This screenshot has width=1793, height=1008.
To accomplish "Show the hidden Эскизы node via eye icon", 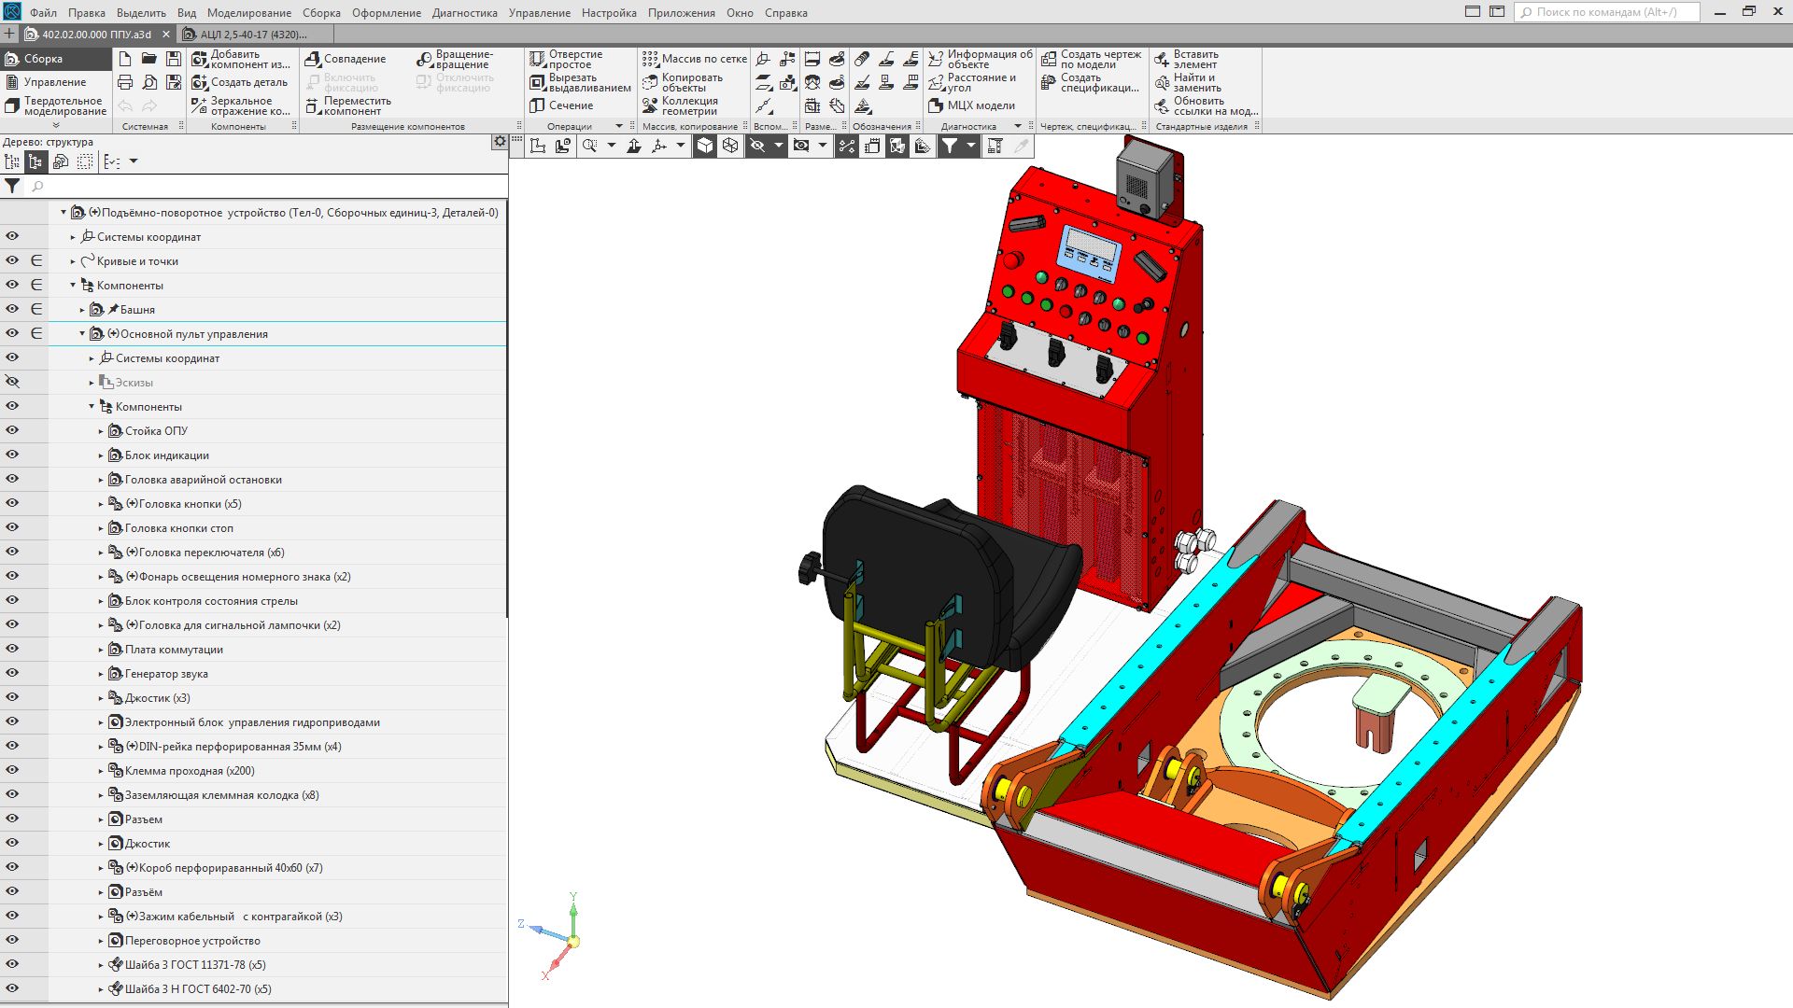I will (x=12, y=382).
